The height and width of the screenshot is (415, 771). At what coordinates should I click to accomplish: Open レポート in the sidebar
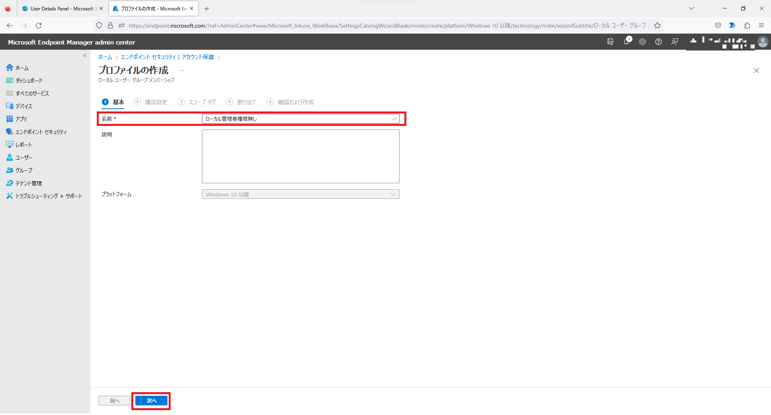click(x=19, y=145)
